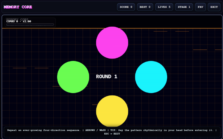Viewport: 223px width, 139px height.
Task: Click the BEST 0 indicator
Action: click(x=145, y=7)
